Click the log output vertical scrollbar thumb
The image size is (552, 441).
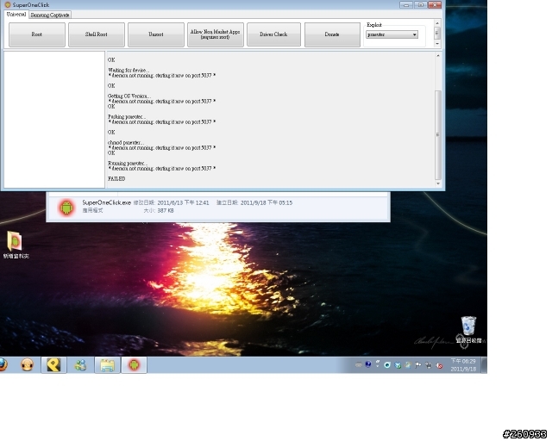438,135
